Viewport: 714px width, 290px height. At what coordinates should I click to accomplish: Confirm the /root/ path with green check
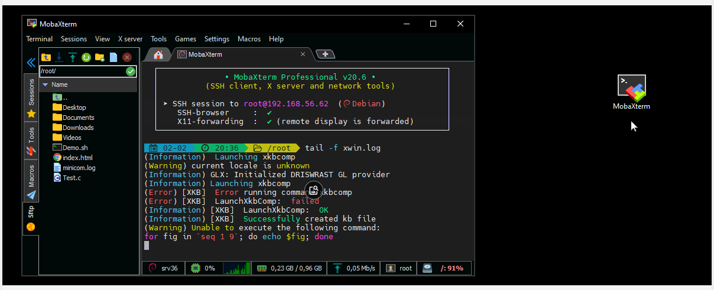coord(131,71)
